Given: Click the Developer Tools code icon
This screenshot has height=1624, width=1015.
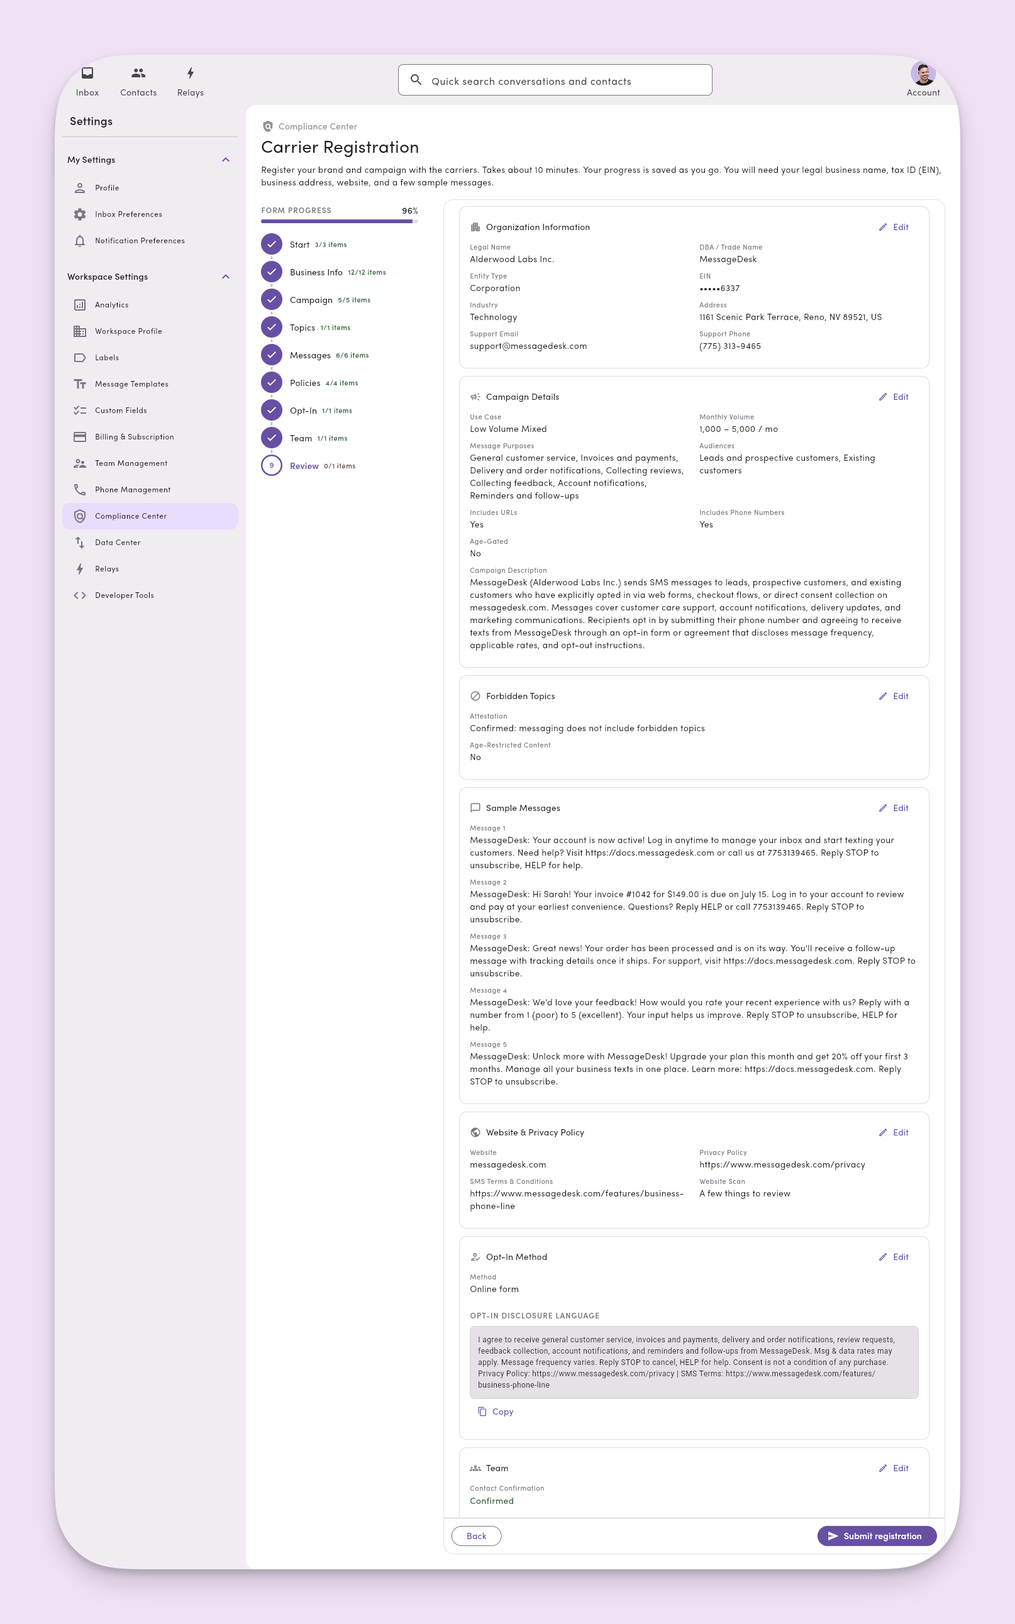Looking at the screenshot, I should point(80,595).
